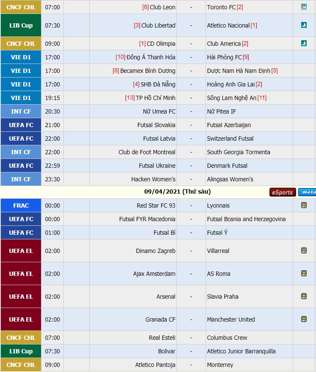Viewport: 316px width, 372px height.
Task: Click the moon icon for Club Libertad match
Action: click(x=304, y=25)
